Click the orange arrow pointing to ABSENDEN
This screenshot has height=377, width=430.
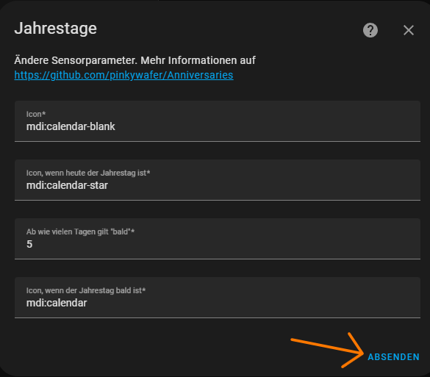[x=327, y=350]
